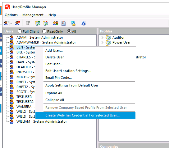Click the checklist document toolbar icon
169x148 pixels.
(x=63, y=23)
